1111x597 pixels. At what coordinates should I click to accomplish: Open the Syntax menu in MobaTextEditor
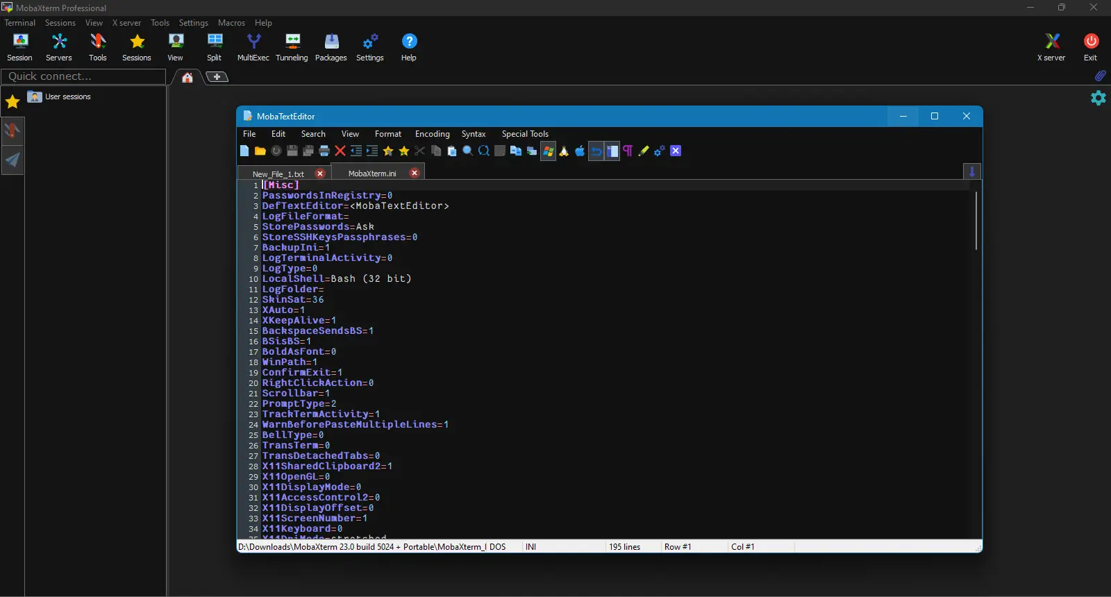tap(474, 134)
